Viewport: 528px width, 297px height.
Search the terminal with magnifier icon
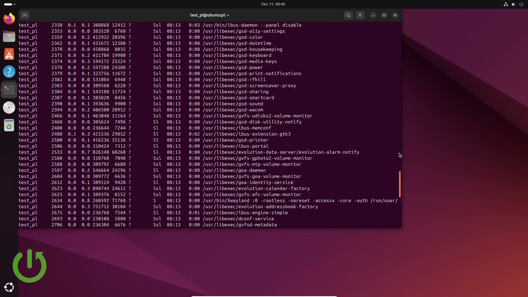[348, 15]
